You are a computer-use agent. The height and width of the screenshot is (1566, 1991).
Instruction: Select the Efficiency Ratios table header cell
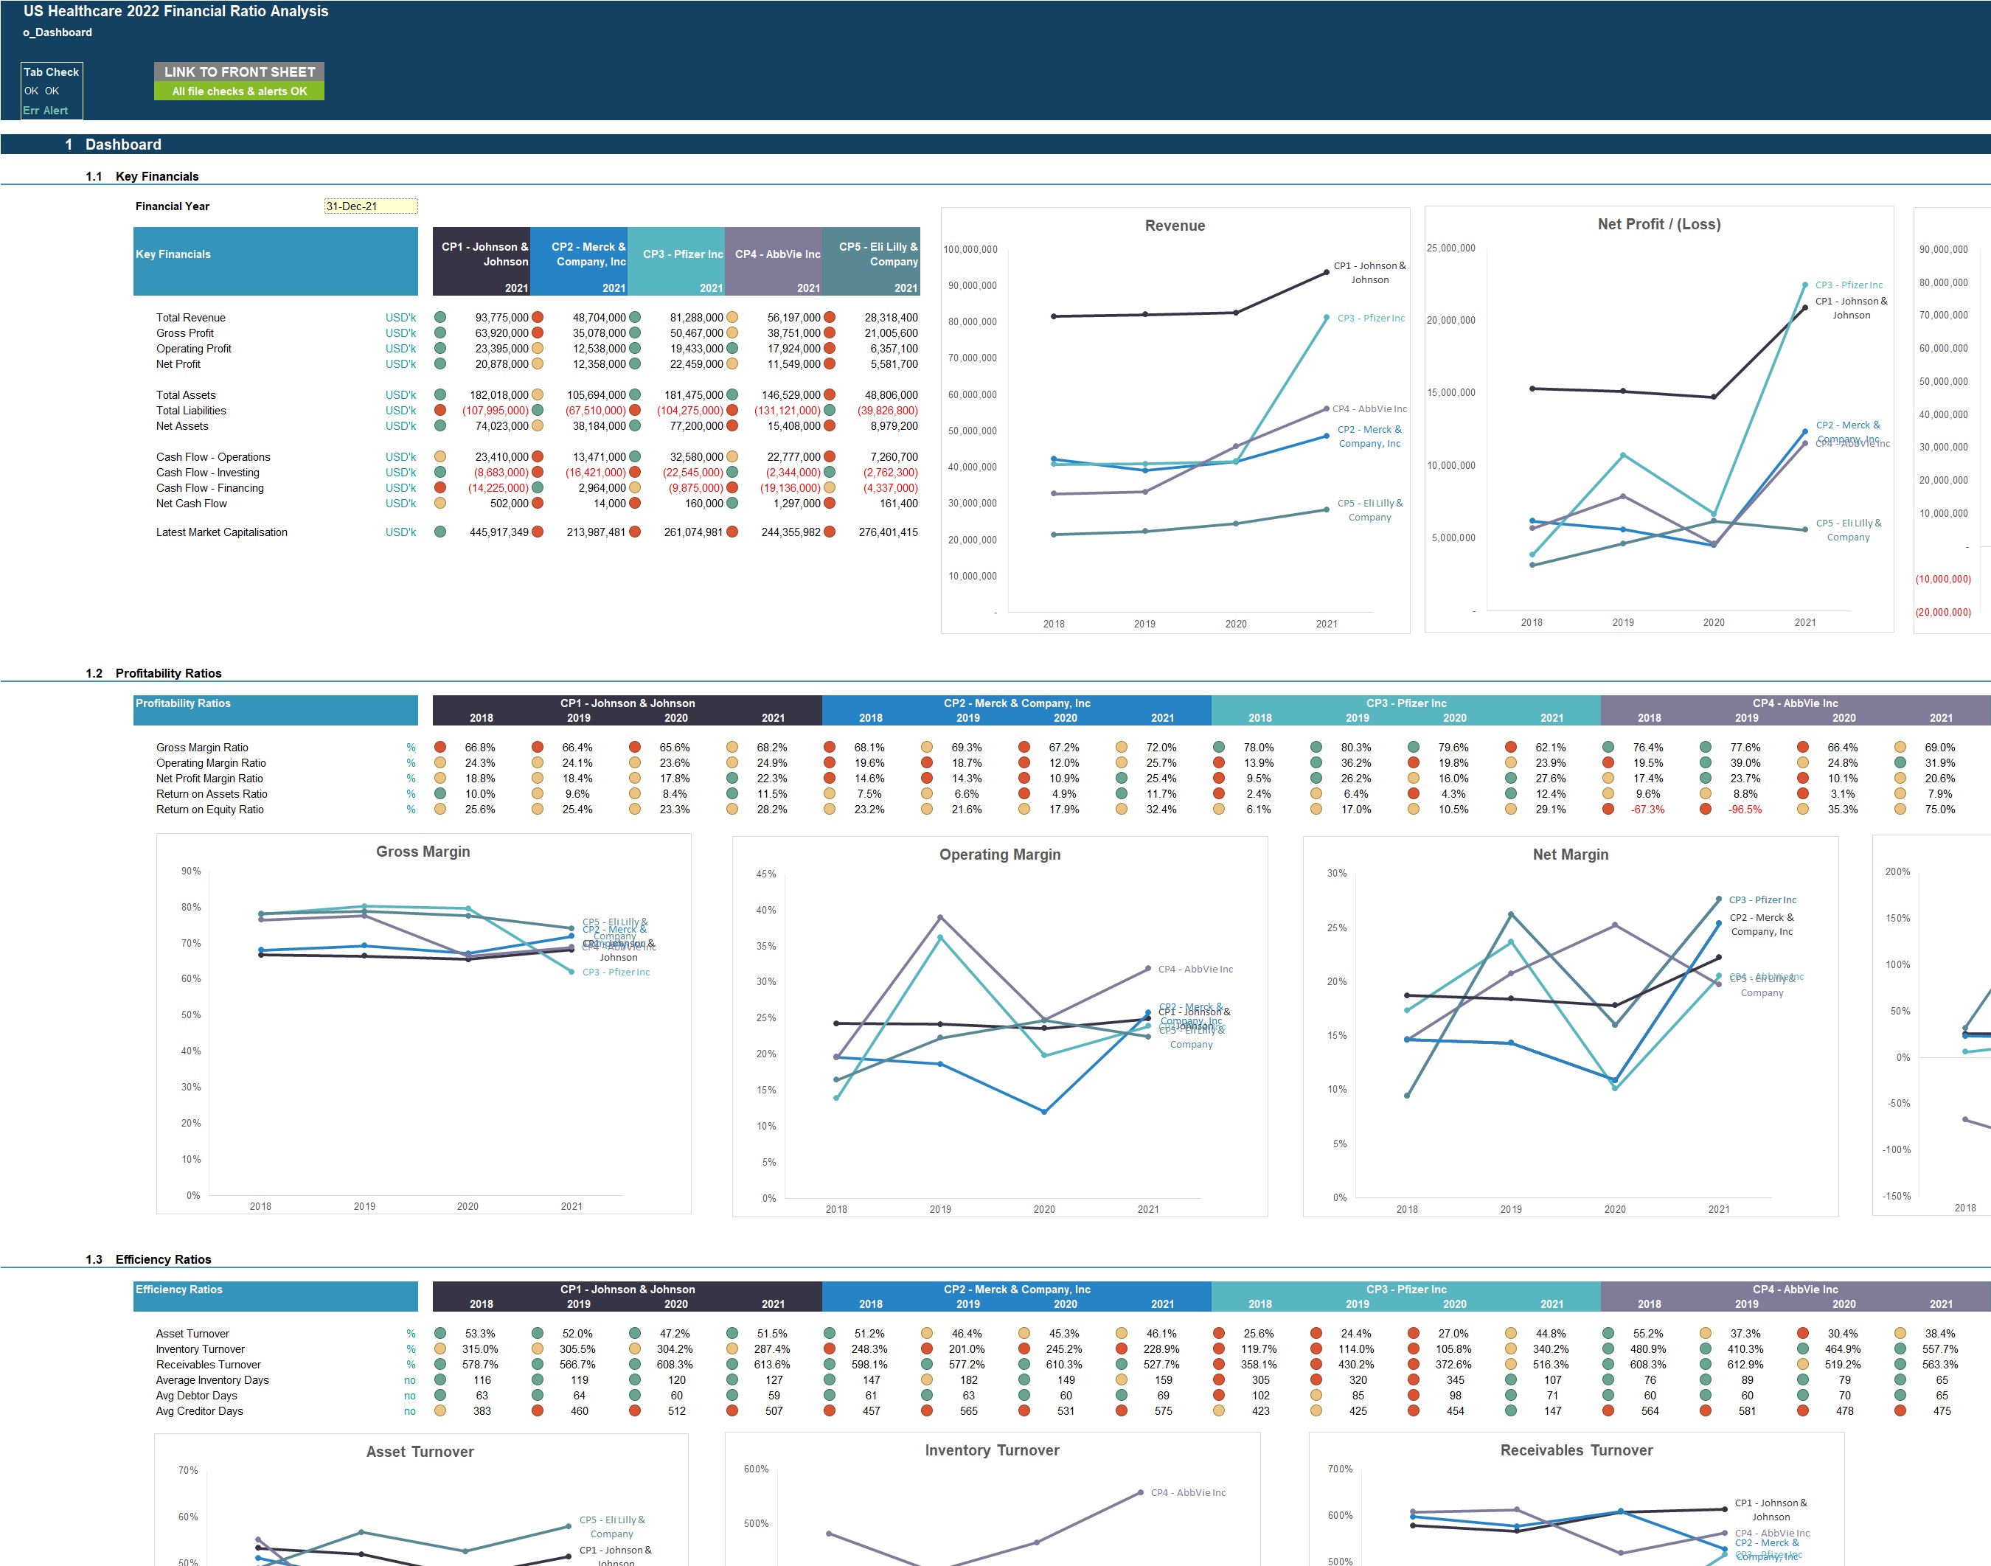[275, 1295]
